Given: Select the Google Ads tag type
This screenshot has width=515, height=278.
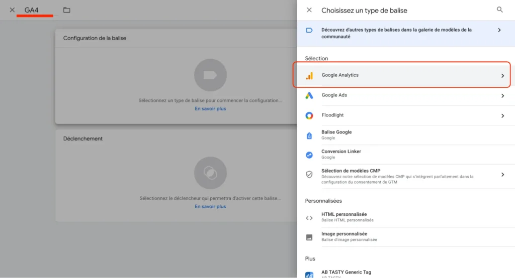Looking at the screenshot, I should [x=406, y=95].
